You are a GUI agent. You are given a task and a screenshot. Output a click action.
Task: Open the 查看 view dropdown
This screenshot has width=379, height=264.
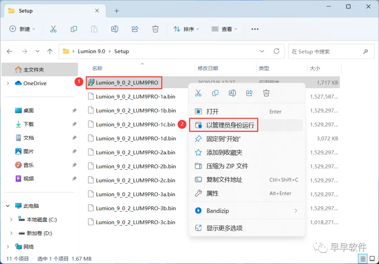(224, 29)
